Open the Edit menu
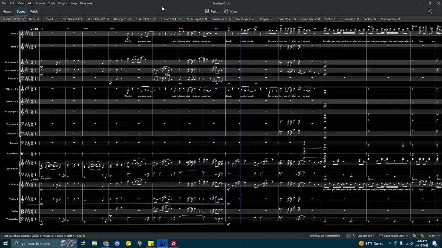442x248 pixels. (12, 3)
